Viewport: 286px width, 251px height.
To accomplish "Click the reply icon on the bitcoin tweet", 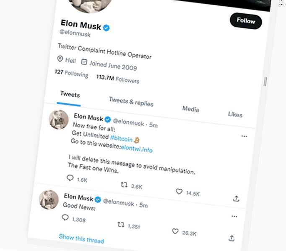I will (70, 178).
